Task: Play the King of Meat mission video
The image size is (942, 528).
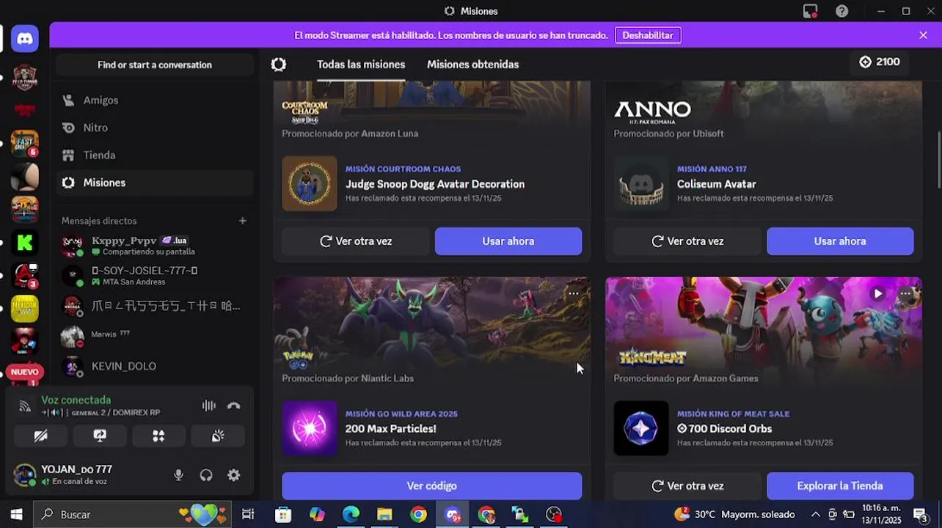Action: coord(877,293)
